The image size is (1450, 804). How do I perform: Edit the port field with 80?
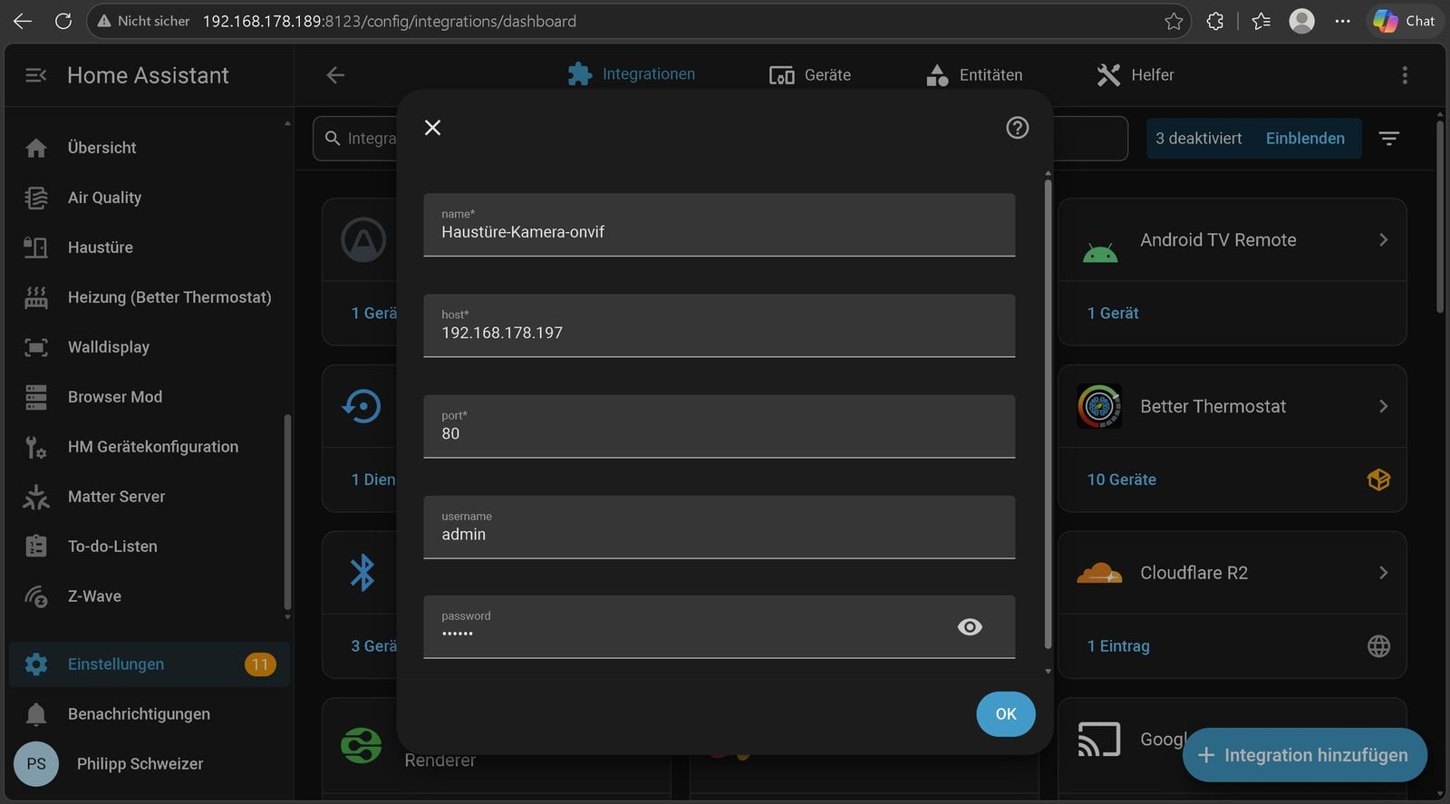(x=719, y=426)
